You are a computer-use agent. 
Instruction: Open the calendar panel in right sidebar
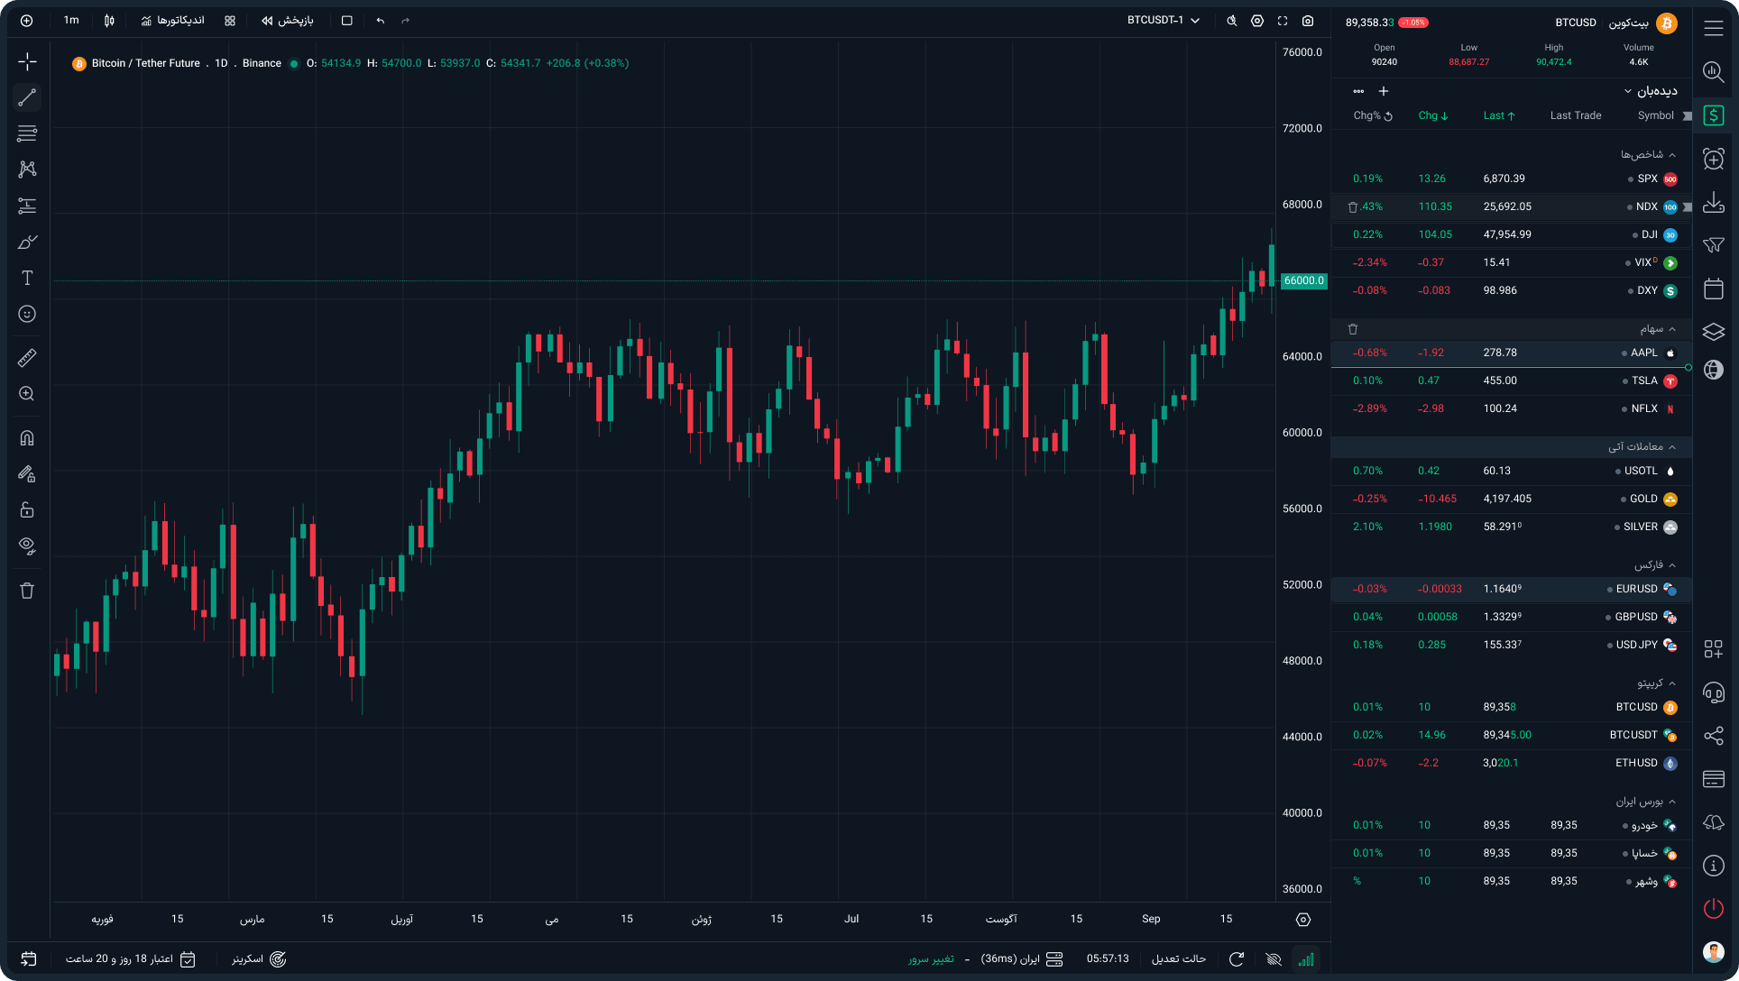click(1714, 289)
